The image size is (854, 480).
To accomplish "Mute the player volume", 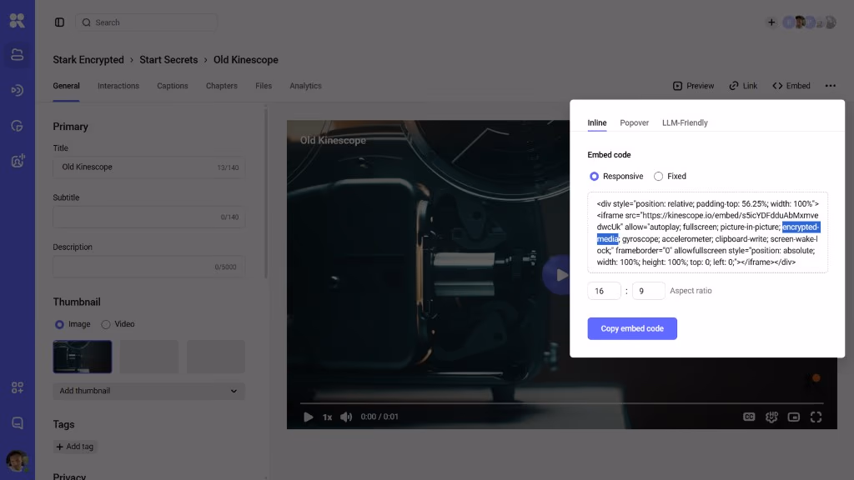I will [346, 417].
